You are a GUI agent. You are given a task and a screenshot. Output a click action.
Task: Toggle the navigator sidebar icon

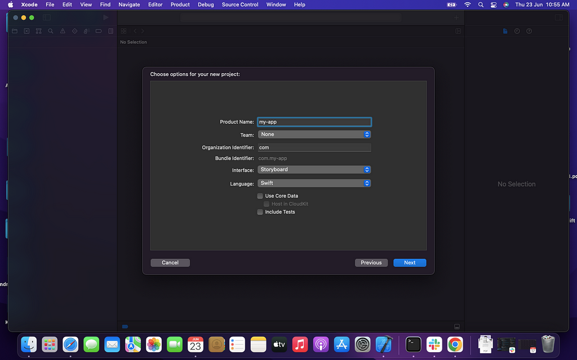tap(47, 17)
